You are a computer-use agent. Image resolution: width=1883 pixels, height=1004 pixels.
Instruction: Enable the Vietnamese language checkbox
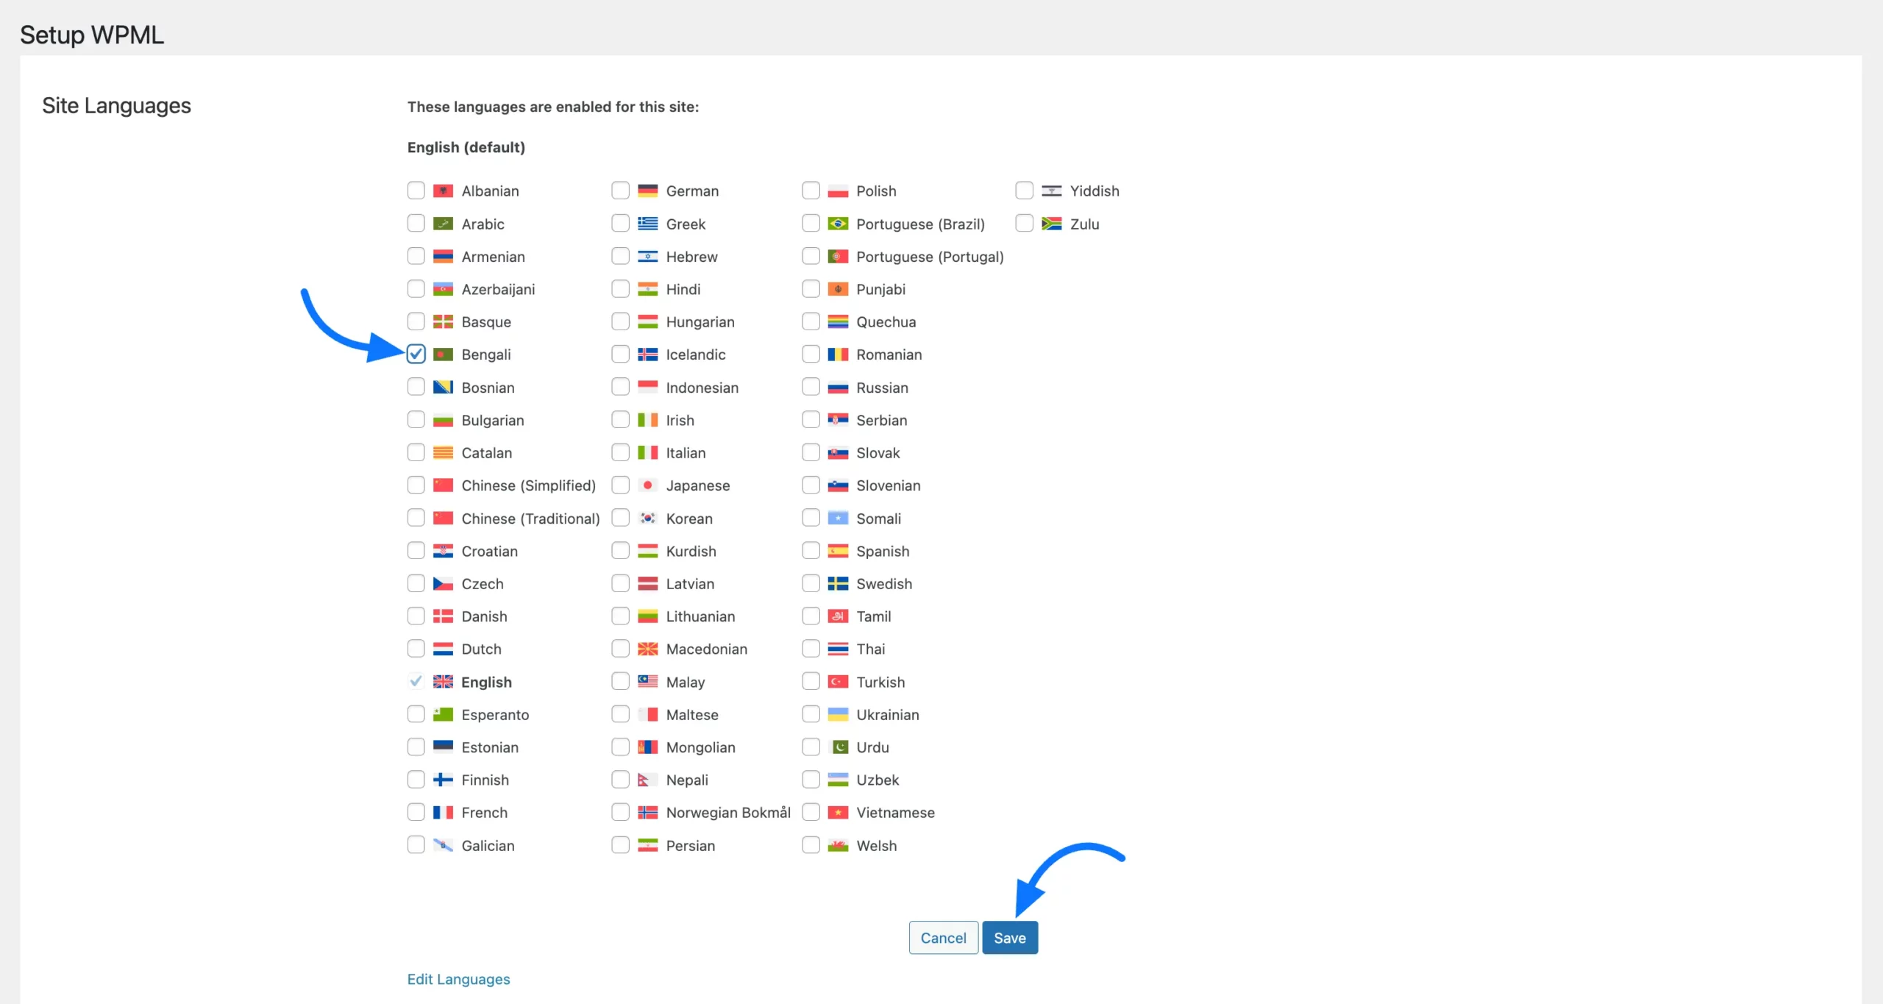(x=811, y=813)
